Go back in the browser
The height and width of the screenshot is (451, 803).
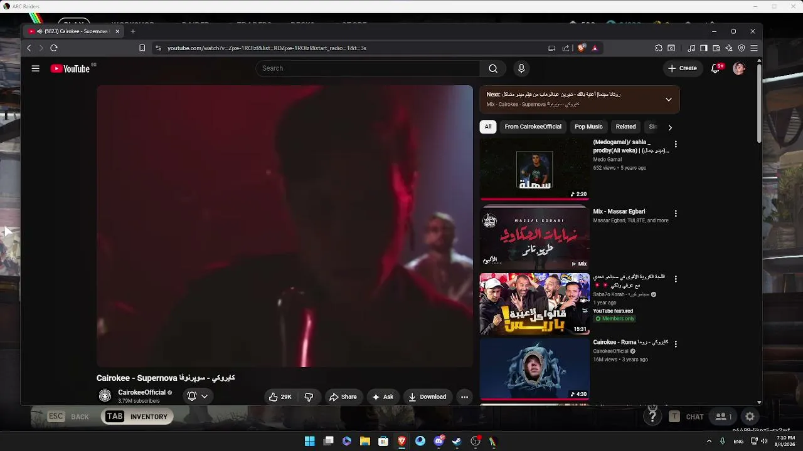coord(29,48)
